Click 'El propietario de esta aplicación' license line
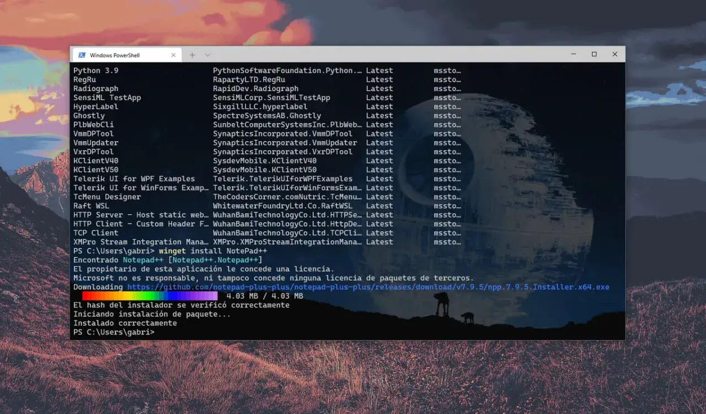 tap(204, 269)
